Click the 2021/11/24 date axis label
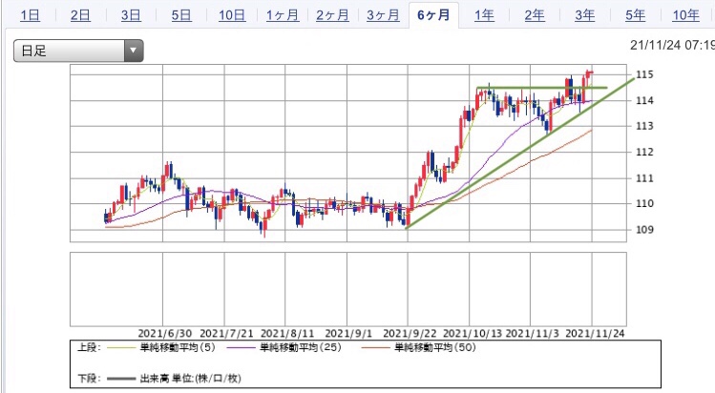715x393 pixels. click(595, 333)
